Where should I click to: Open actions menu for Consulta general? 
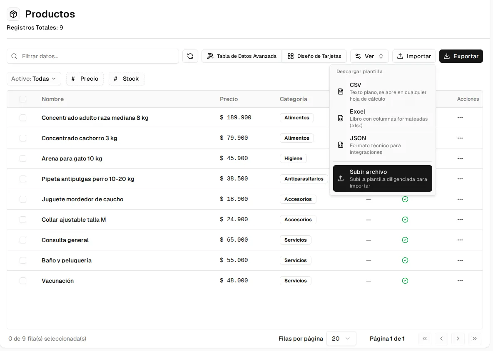point(460,240)
